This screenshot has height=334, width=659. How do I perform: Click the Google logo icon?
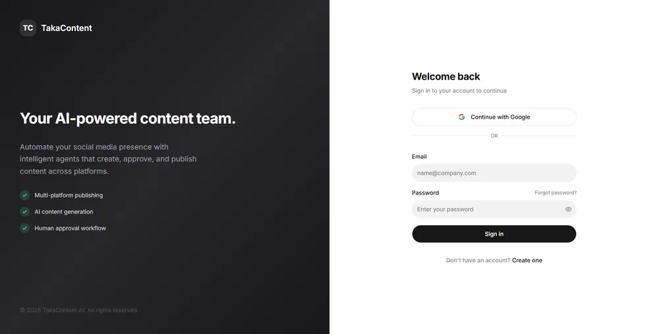click(461, 117)
